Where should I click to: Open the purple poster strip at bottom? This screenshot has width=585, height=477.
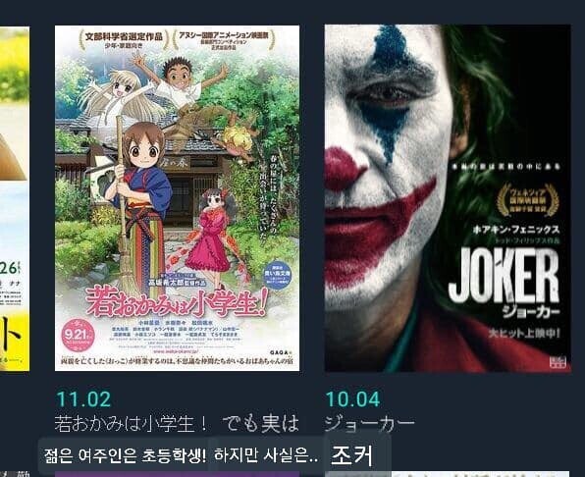click(x=177, y=474)
